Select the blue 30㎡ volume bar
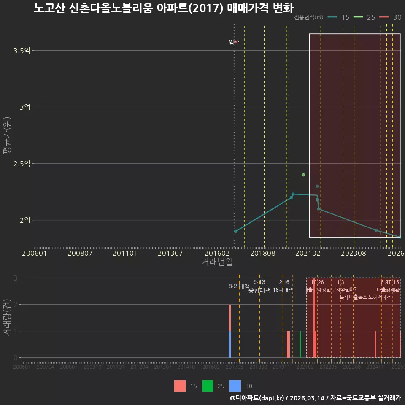Viewport: 405px width, 405px height. pyautogui.click(x=230, y=344)
